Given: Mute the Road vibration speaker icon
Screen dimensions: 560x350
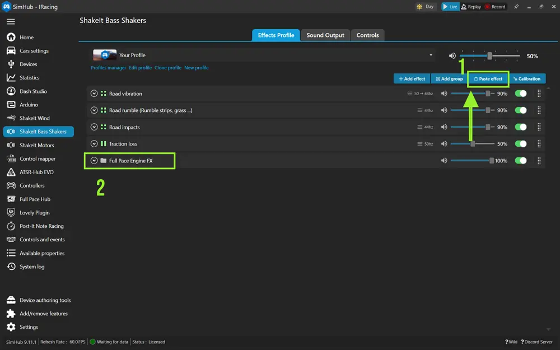Looking at the screenshot, I should click(x=444, y=94).
